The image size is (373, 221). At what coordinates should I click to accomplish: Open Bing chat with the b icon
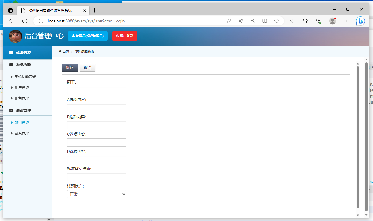point(360,21)
